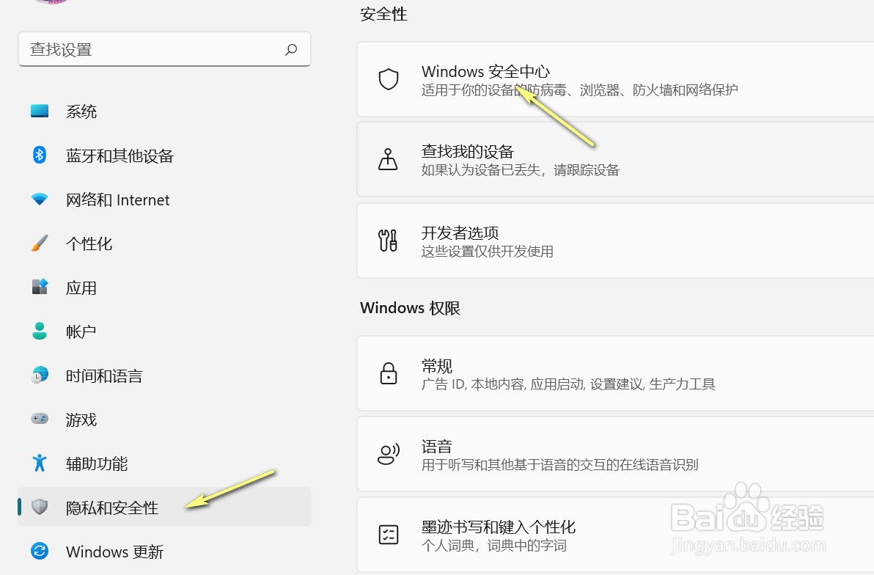The width and height of the screenshot is (874, 575).
Task: Click the Accessibility figure icon
Action: 40,462
